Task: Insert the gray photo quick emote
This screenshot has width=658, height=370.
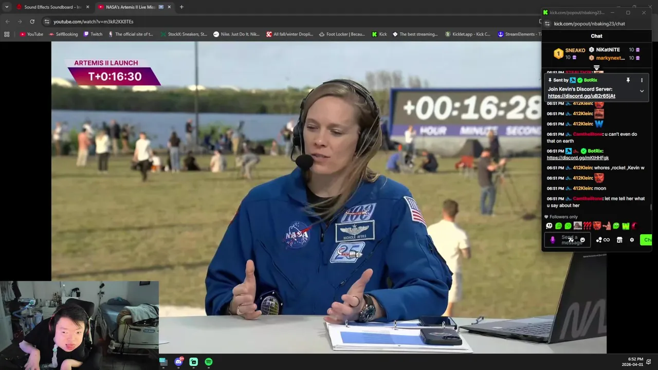Action: (x=578, y=226)
